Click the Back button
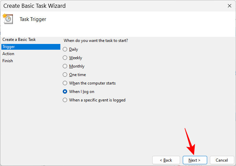Viewport: 236px width, 166px height. 166,160
